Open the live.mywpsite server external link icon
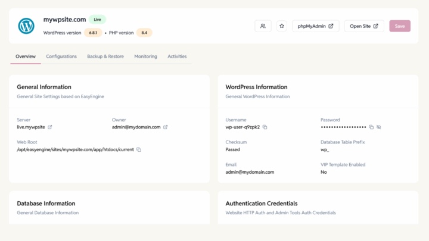The width and height of the screenshot is (429, 241). (x=50, y=127)
